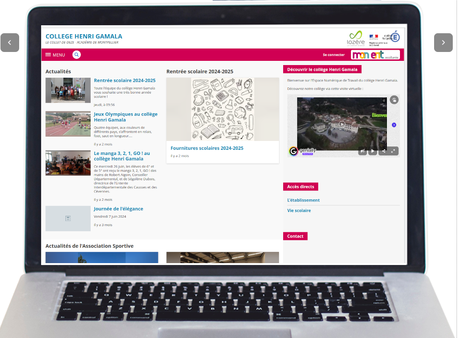Click the hand interaction icon above the video
This screenshot has height=338, width=464.
394,100
